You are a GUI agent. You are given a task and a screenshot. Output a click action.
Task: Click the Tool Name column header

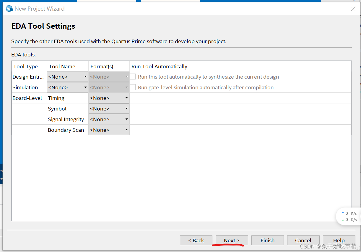click(x=68, y=66)
